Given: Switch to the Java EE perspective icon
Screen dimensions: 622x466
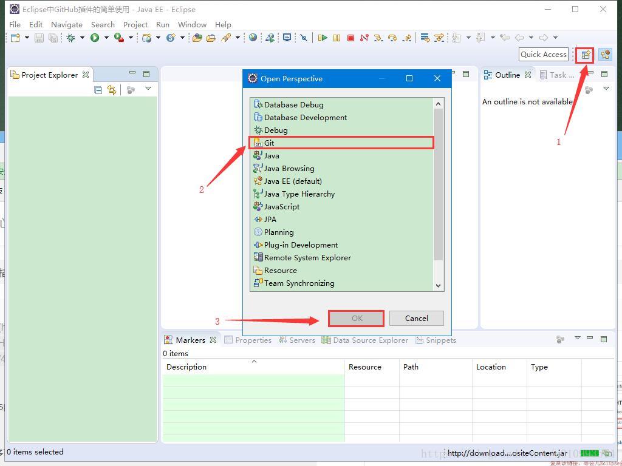Looking at the screenshot, I should coord(606,55).
